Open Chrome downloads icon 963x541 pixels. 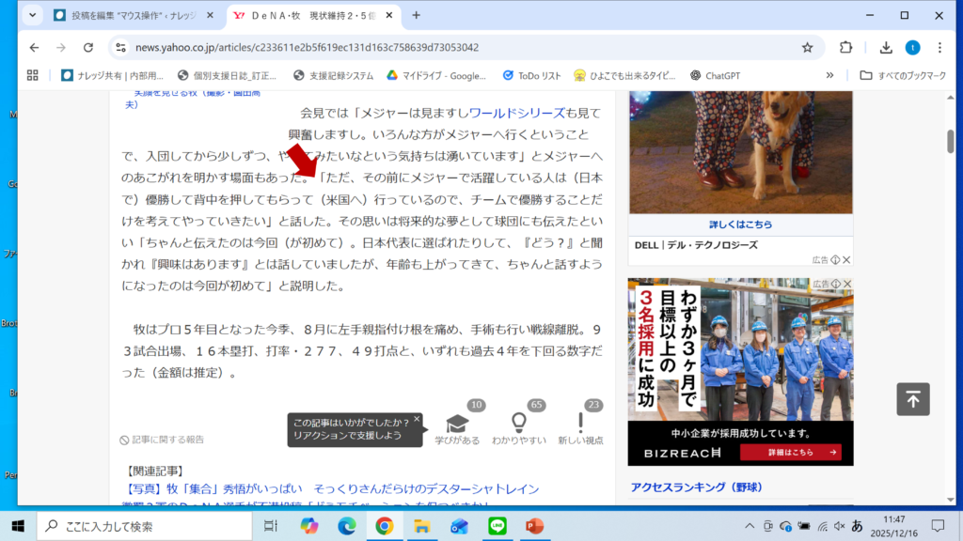(x=886, y=48)
